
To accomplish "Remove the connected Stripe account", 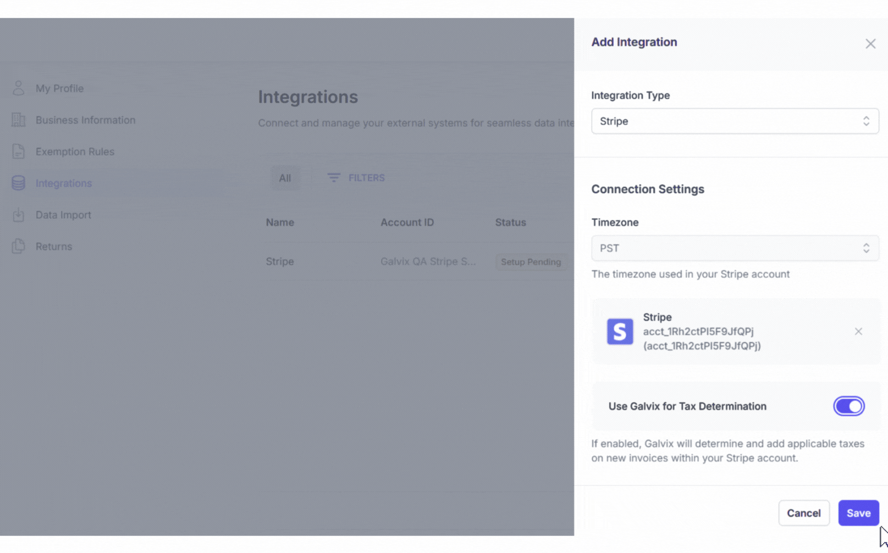I will (858, 331).
